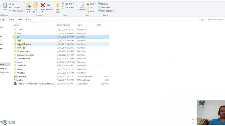Click Select none in the ribbon
Image resolution: width=225 pixels, height=126 pixels.
point(104,7)
